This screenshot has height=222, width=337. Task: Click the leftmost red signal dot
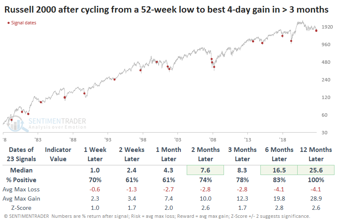point(12,120)
